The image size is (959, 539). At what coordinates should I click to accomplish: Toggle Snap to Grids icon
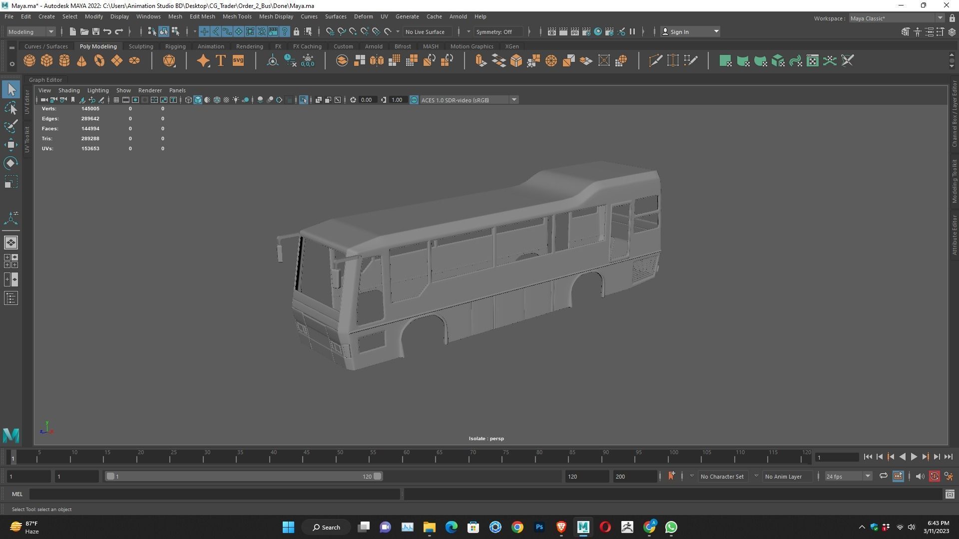(x=330, y=31)
